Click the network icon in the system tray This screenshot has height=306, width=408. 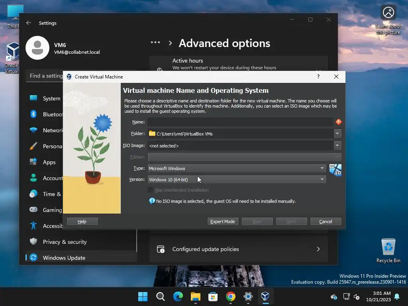346,296
